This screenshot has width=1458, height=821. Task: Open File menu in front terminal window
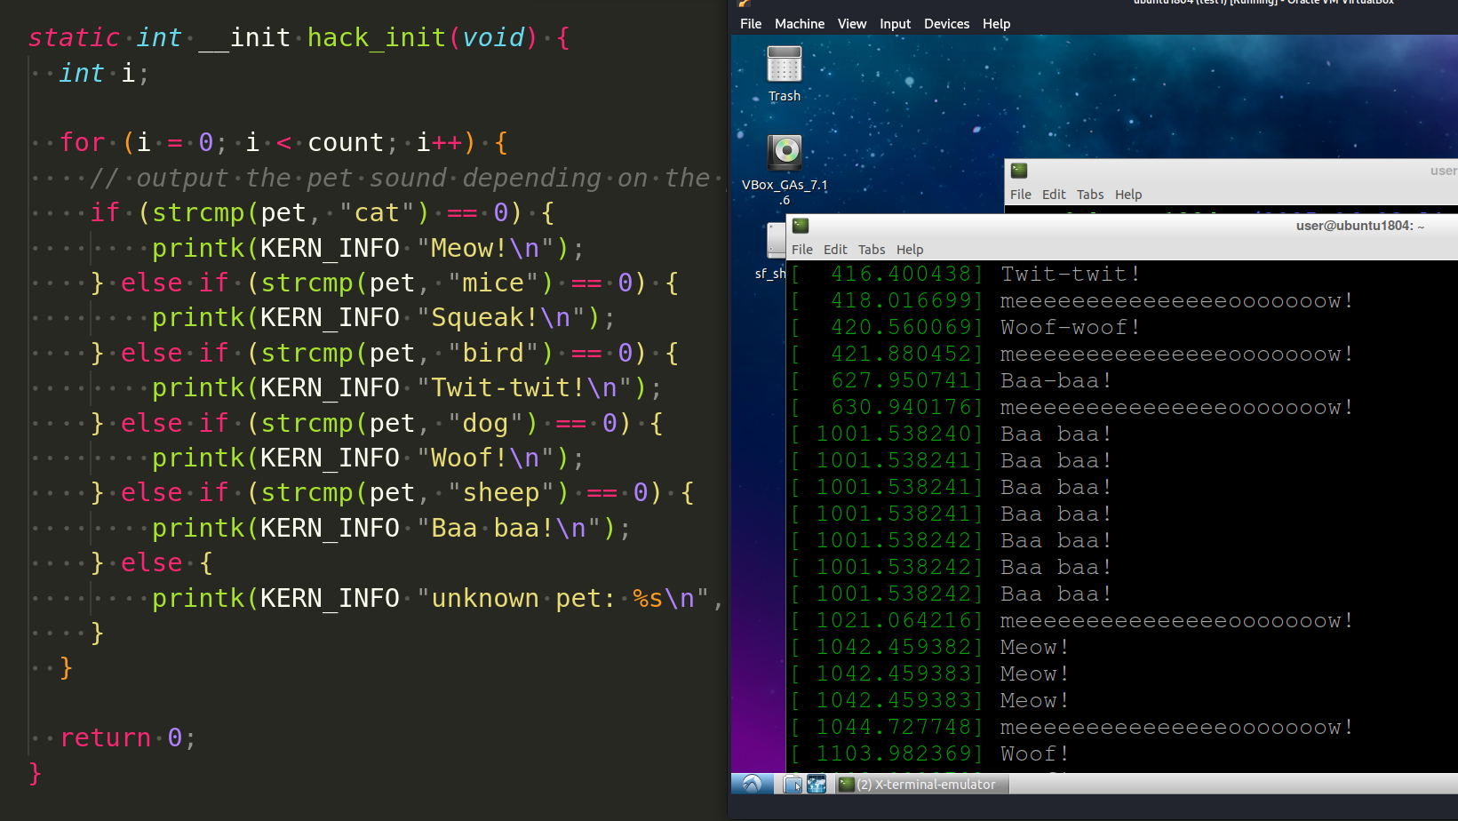pyautogui.click(x=802, y=250)
